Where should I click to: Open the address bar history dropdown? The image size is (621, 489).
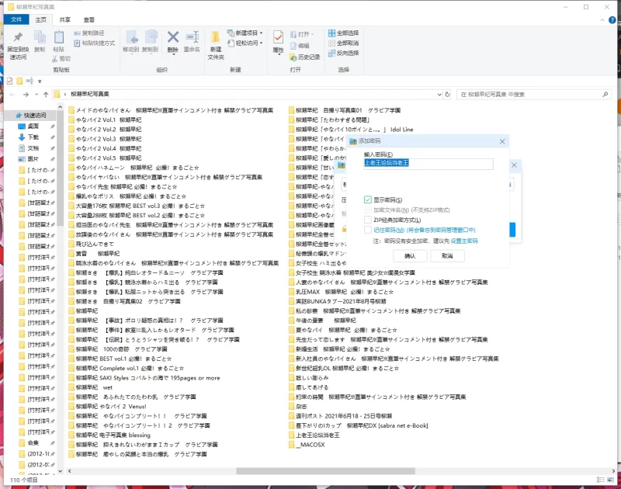tap(439, 94)
